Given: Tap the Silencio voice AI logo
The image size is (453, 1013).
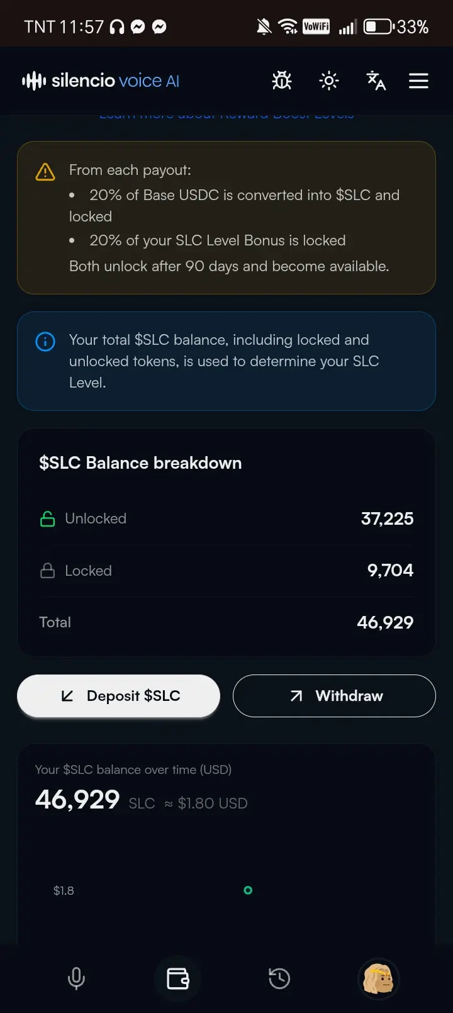Looking at the screenshot, I should pos(101,81).
